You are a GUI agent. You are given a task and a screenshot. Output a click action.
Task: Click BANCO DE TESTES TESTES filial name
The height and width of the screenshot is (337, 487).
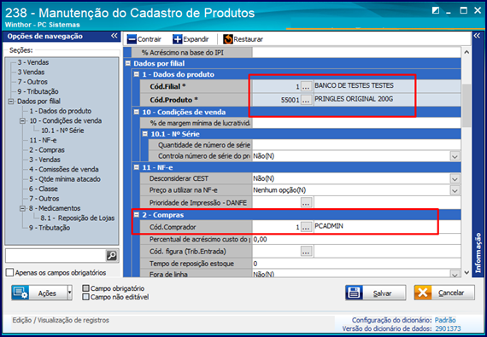[354, 85]
